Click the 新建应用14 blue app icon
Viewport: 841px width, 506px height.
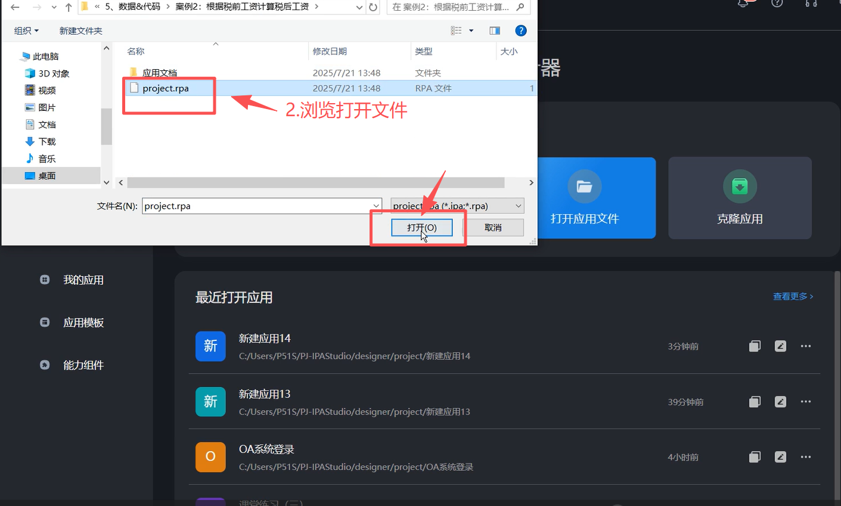tap(210, 346)
